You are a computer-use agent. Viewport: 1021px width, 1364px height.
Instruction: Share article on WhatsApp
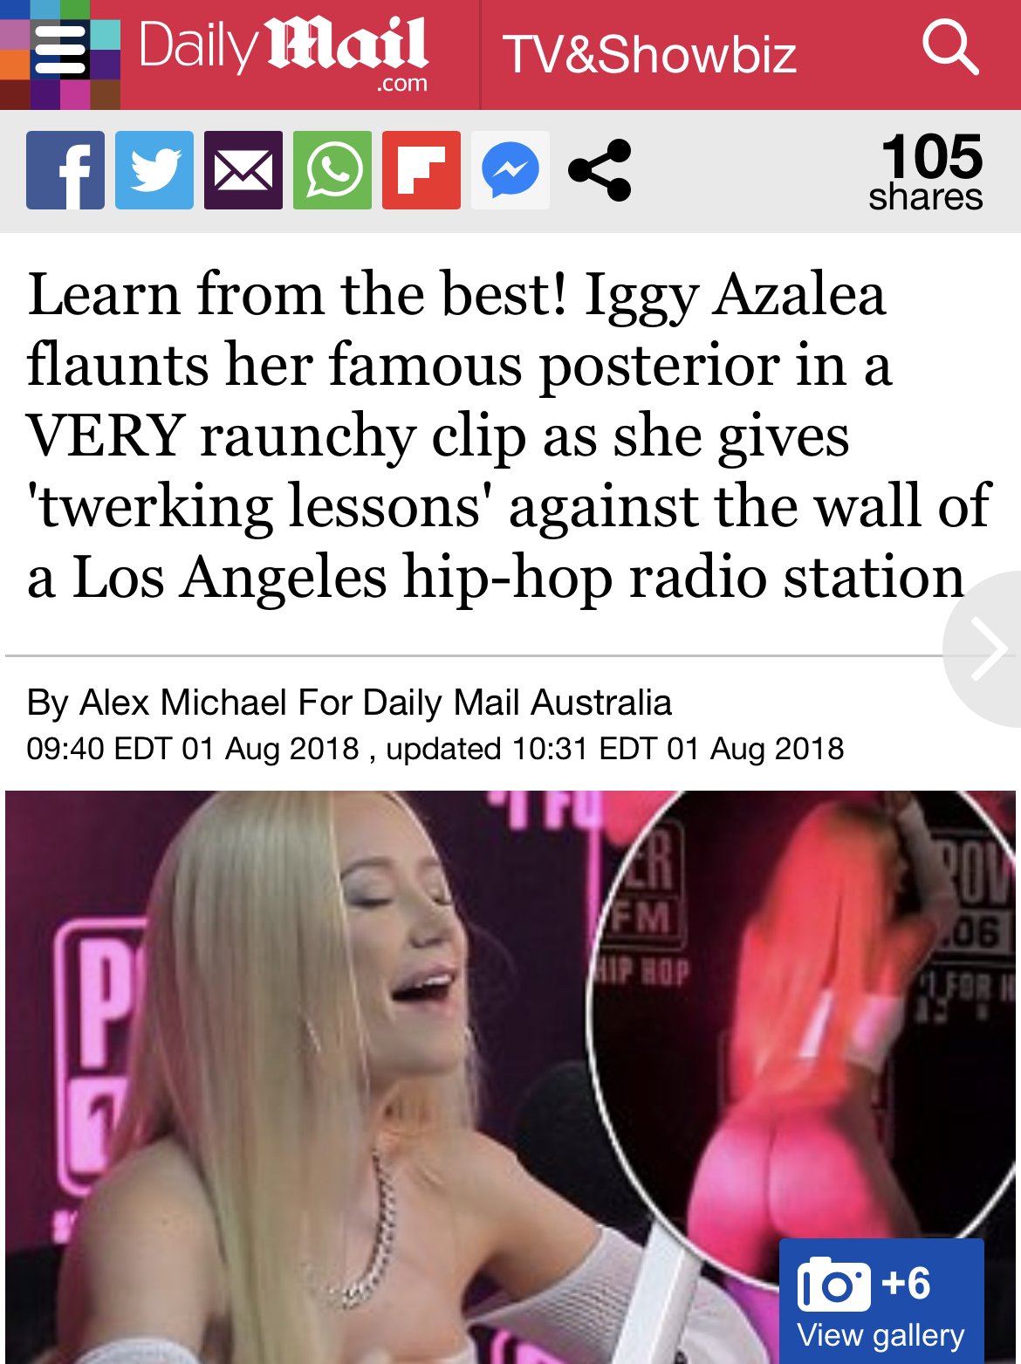(332, 170)
